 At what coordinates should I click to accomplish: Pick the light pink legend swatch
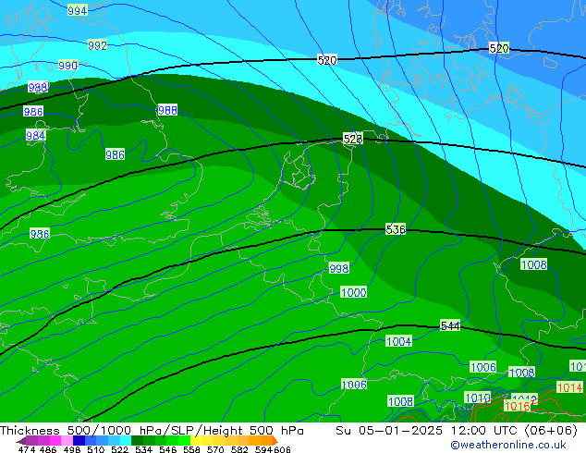pyautogui.click(x=67, y=440)
